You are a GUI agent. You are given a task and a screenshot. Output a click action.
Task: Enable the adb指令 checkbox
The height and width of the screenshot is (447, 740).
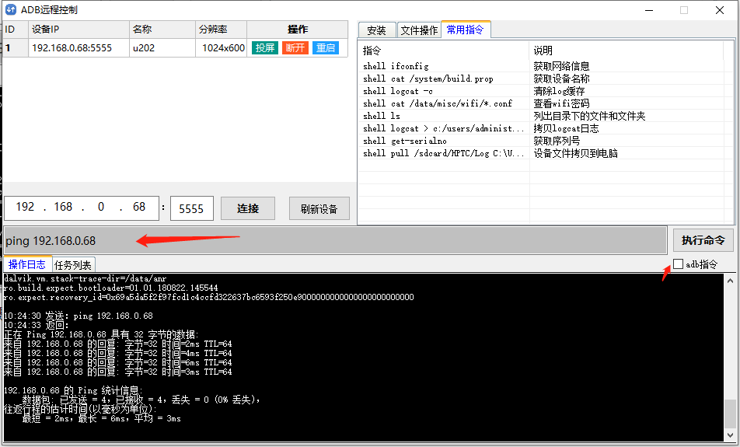(678, 264)
